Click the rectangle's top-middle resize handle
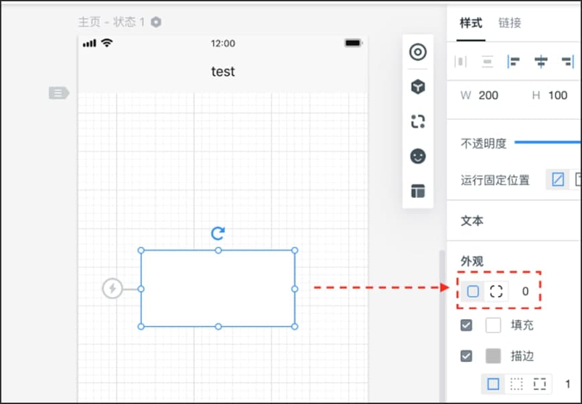Image resolution: width=582 pixels, height=404 pixels. point(218,251)
